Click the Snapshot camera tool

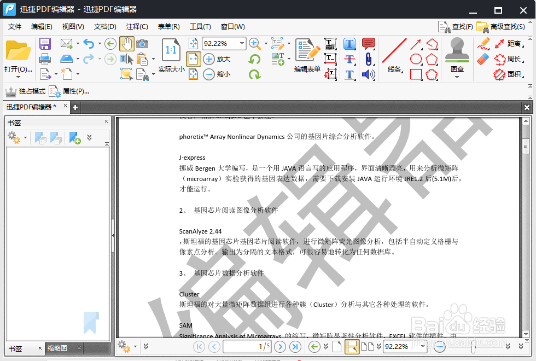(142, 44)
